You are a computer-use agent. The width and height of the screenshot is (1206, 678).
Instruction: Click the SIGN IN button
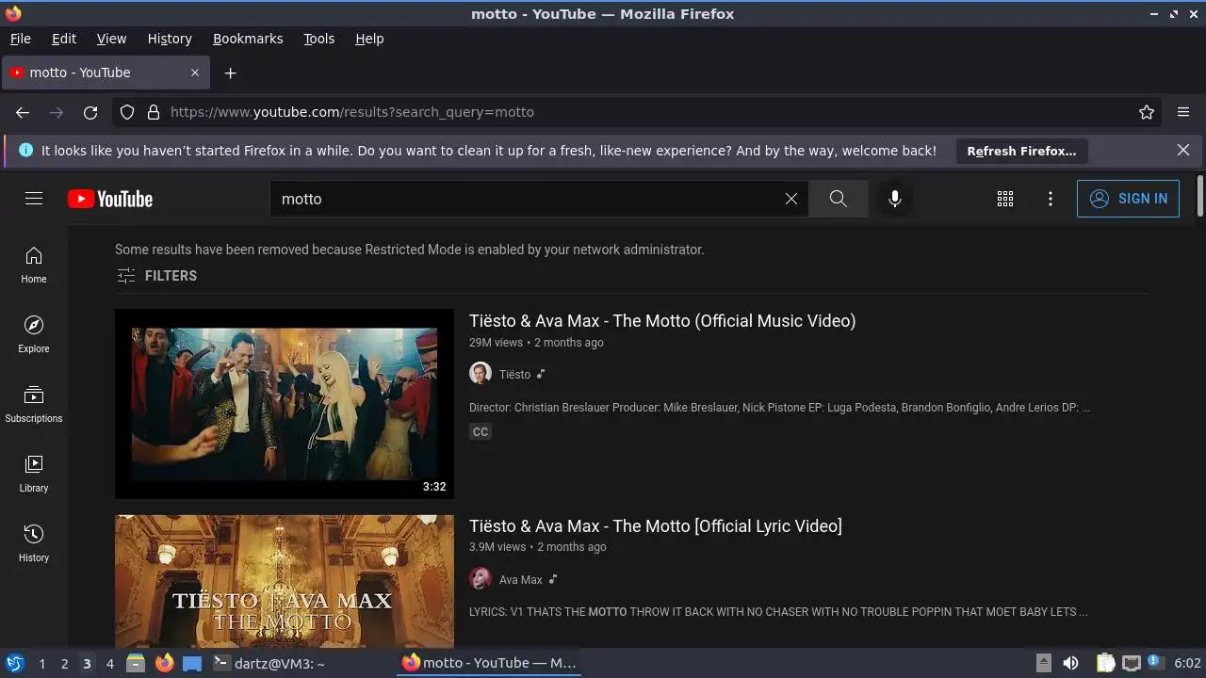pos(1128,199)
